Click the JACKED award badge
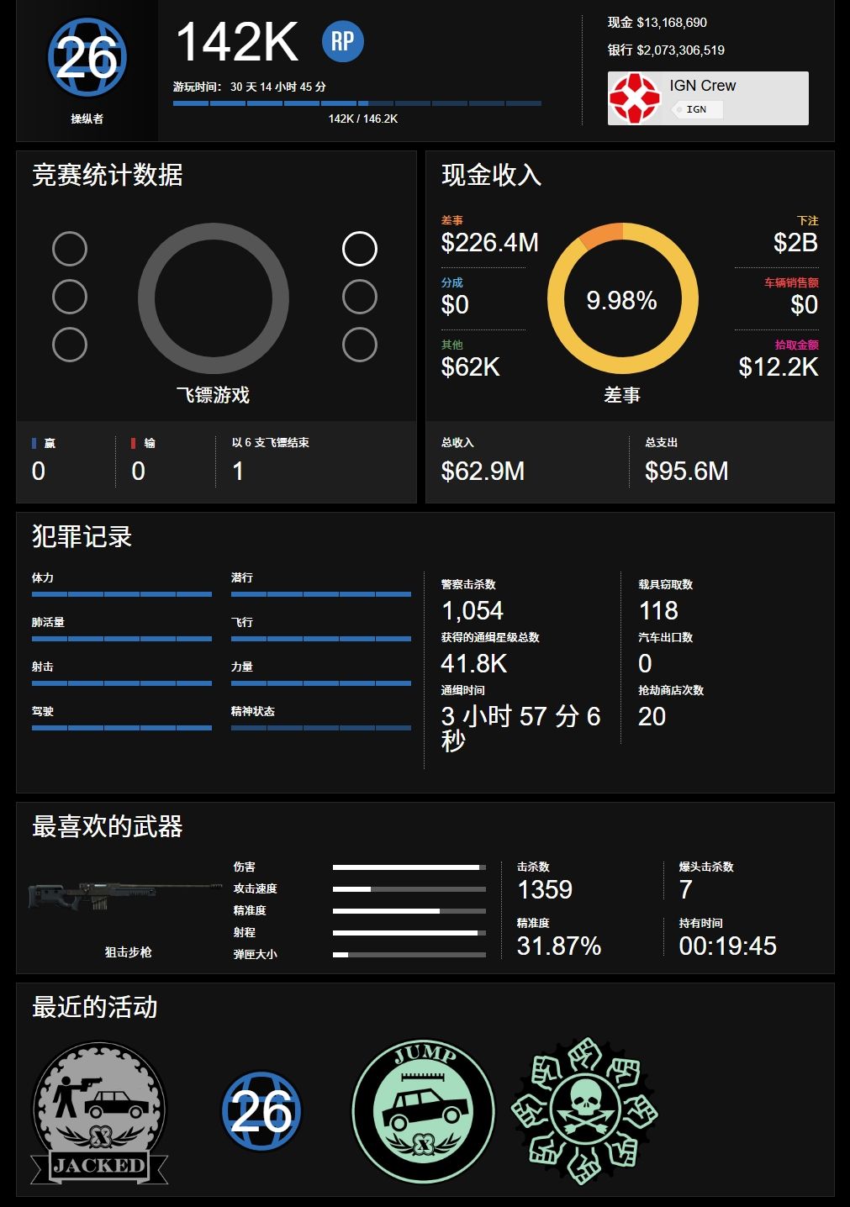This screenshot has height=1207, width=850. [x=99, y=1114]
